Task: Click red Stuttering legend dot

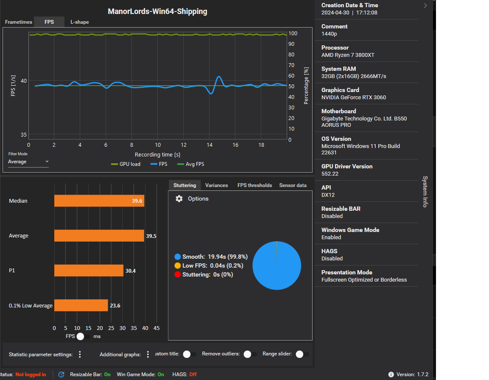Action: pos(177,274)
